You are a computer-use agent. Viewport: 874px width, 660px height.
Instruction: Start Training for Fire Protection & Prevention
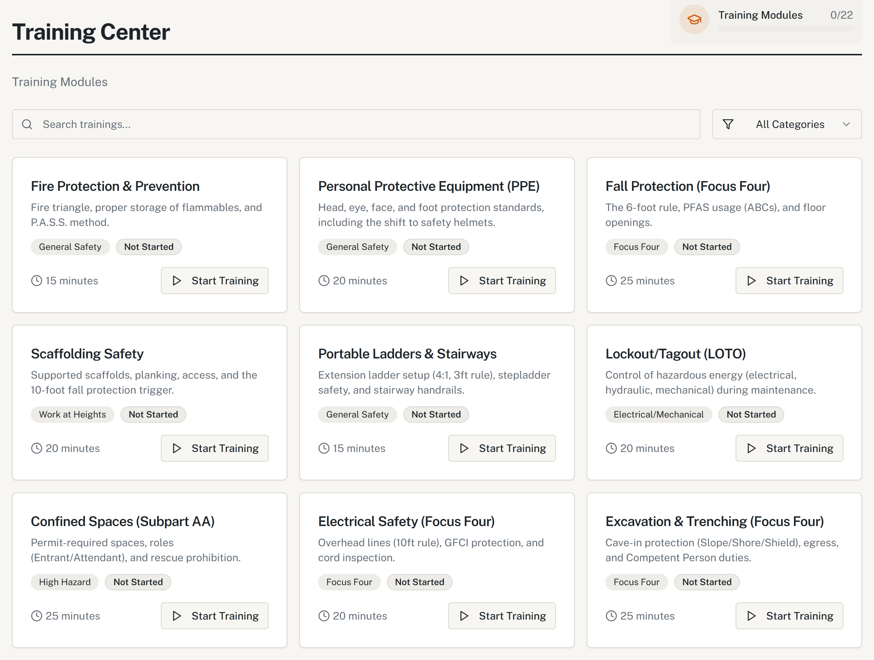[x=214, y=281]
